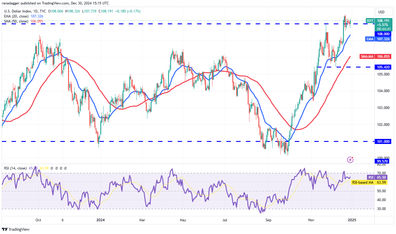
Task: Click the TradingView logo at bottom left
Action: click(x=16, y=229)
